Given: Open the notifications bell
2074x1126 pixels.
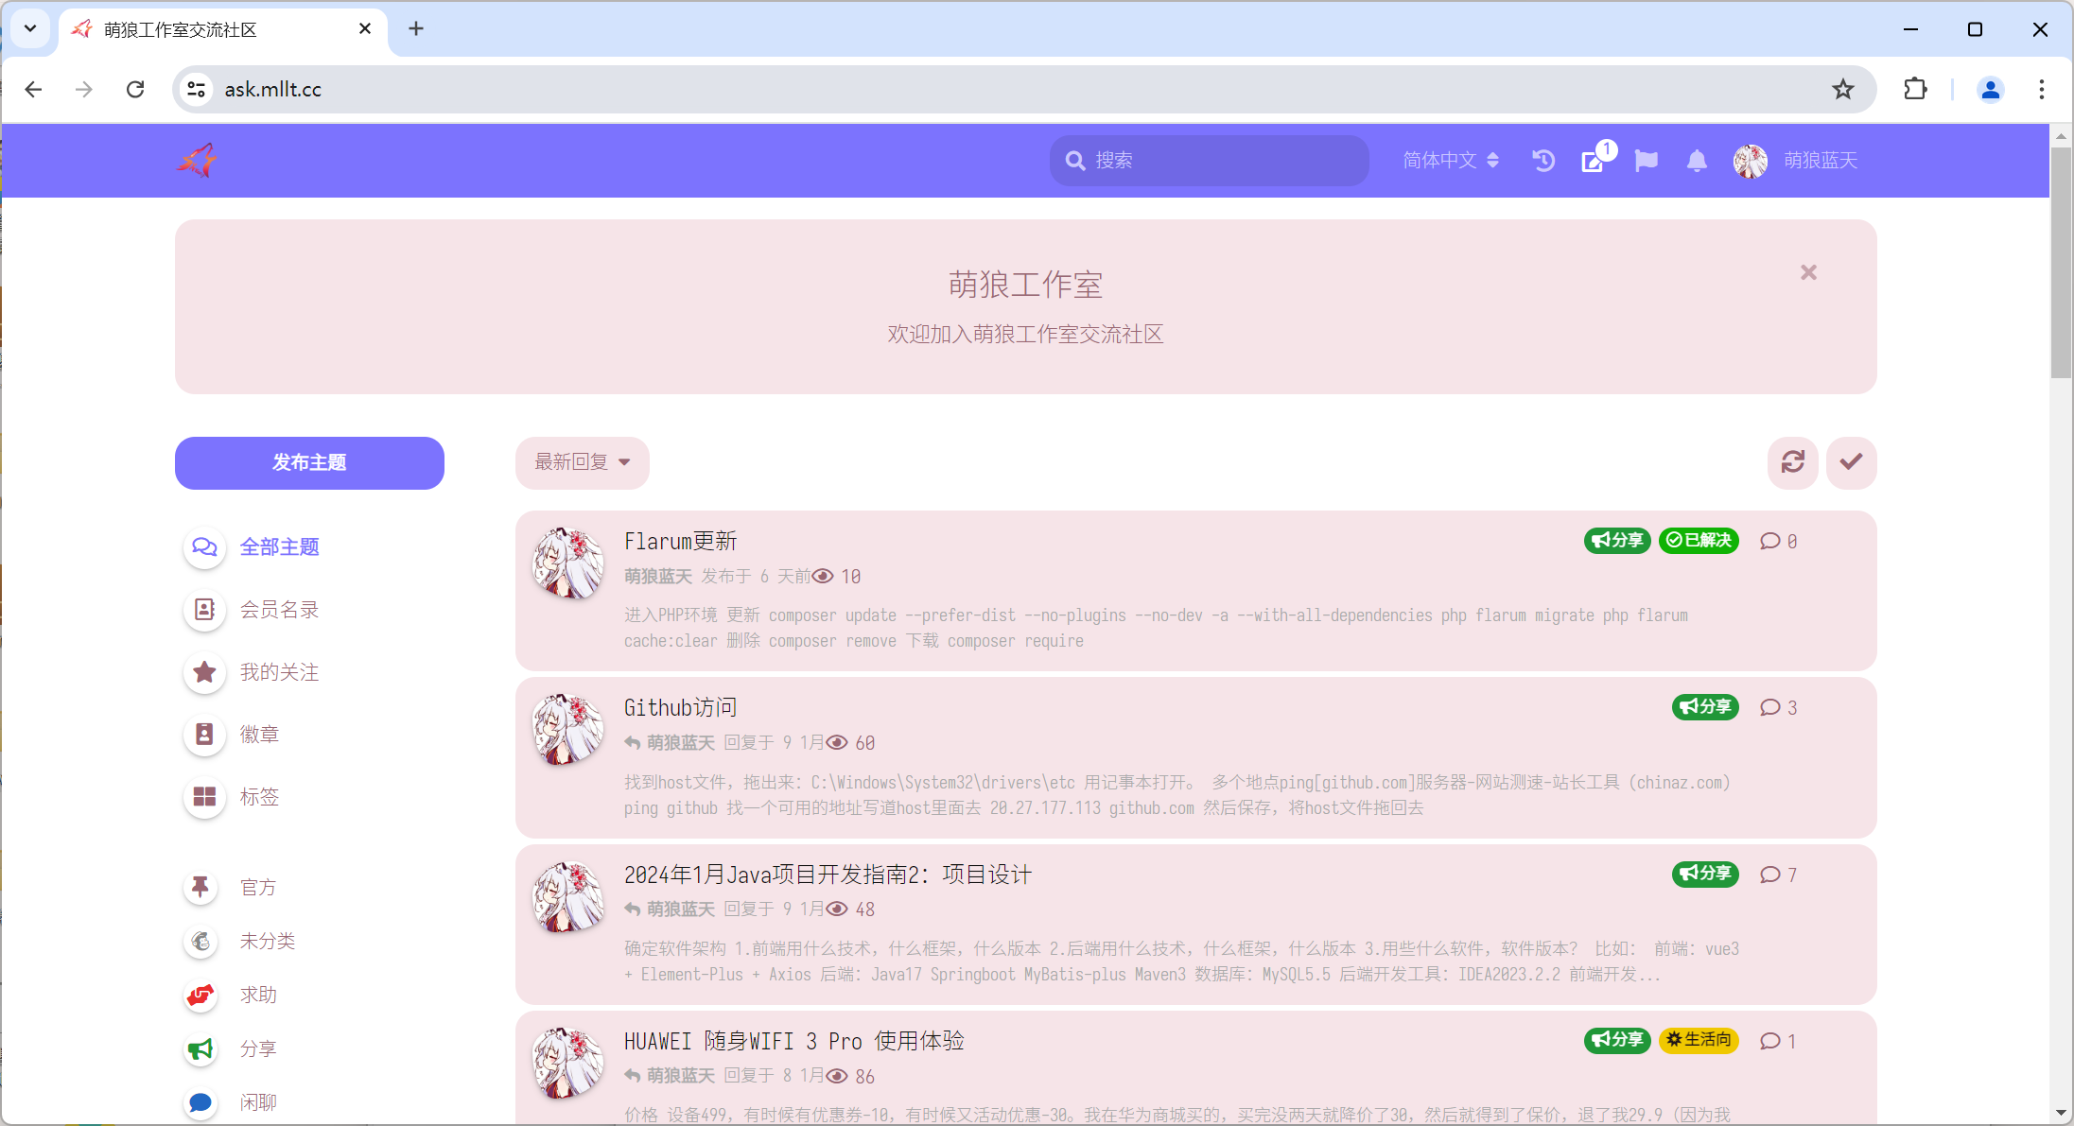Looking at the screenshot, I should pyautogui.click(x=1696, y=161).
